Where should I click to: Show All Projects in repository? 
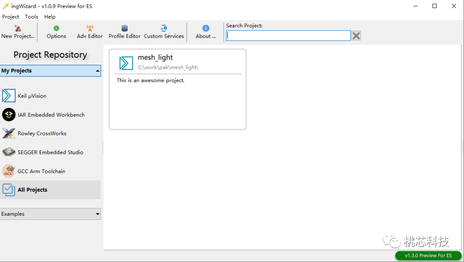point(50,190)
